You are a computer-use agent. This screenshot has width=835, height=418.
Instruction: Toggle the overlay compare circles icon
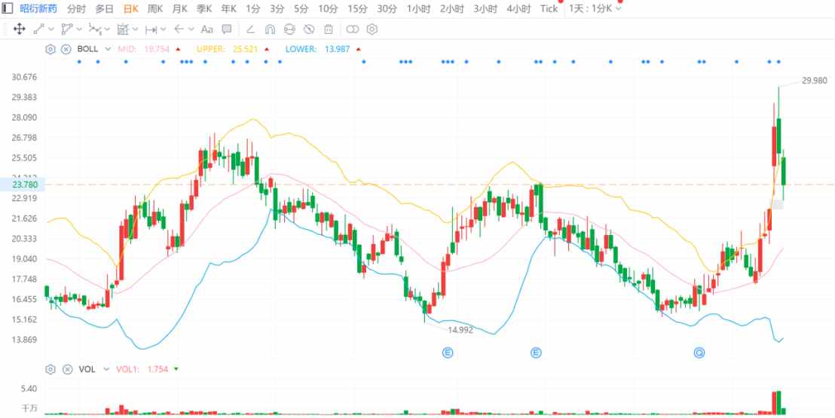click(x=353, y=29)
